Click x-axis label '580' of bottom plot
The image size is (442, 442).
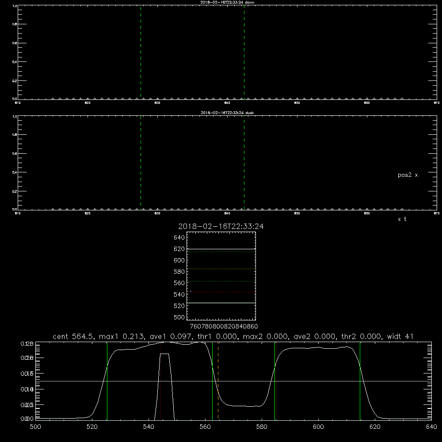pyautogui.click(x=262, y=427)
